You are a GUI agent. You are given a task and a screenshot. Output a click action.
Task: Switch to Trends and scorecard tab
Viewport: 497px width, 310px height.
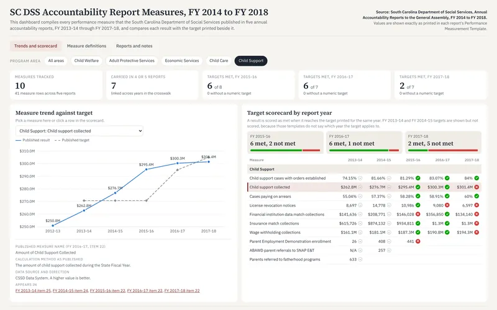[x=35, y=46]
